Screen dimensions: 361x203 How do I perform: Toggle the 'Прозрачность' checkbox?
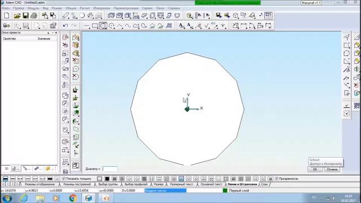(x=277, y=179)
